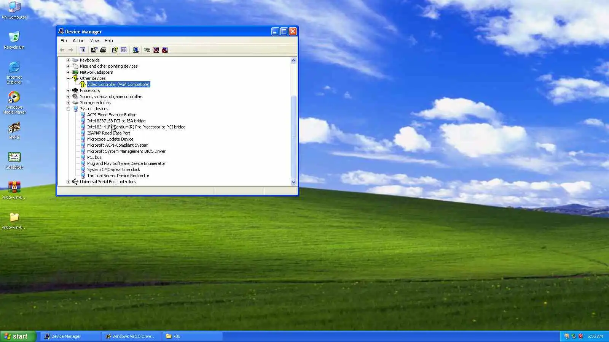Select the Internet Explorer desktop icon
The width and height of the screenshot is (609, 342).
click(x=14, y=73)
